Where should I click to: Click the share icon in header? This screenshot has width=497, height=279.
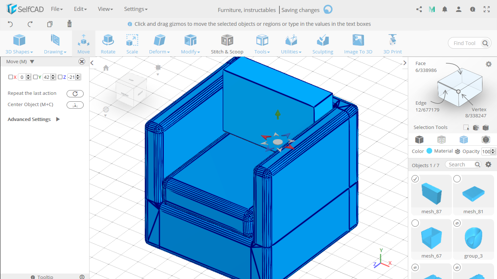419,9
